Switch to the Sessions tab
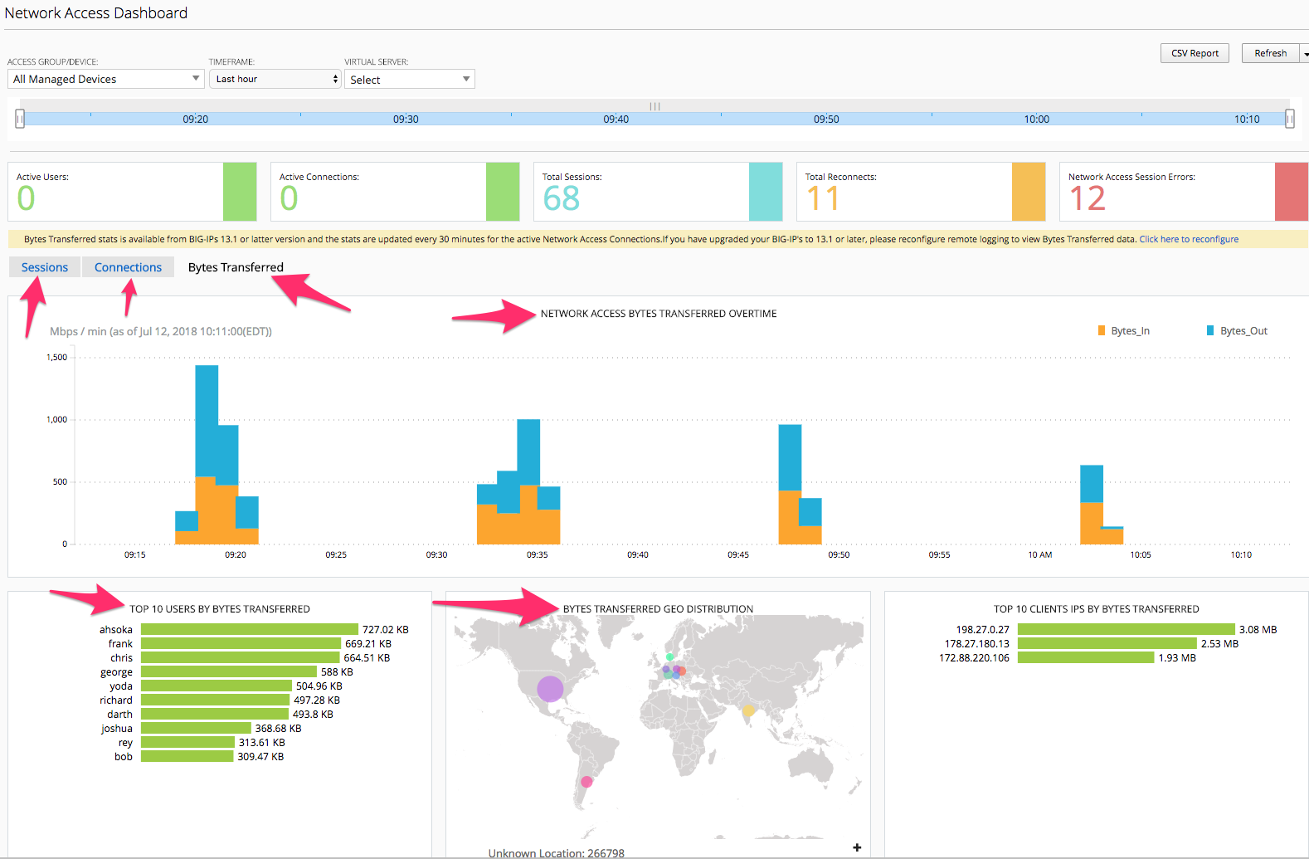This screenshot has height=859, width=1309. coord(45,267)
